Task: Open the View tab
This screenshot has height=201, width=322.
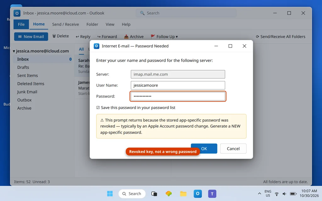Action: pos(110,24)
